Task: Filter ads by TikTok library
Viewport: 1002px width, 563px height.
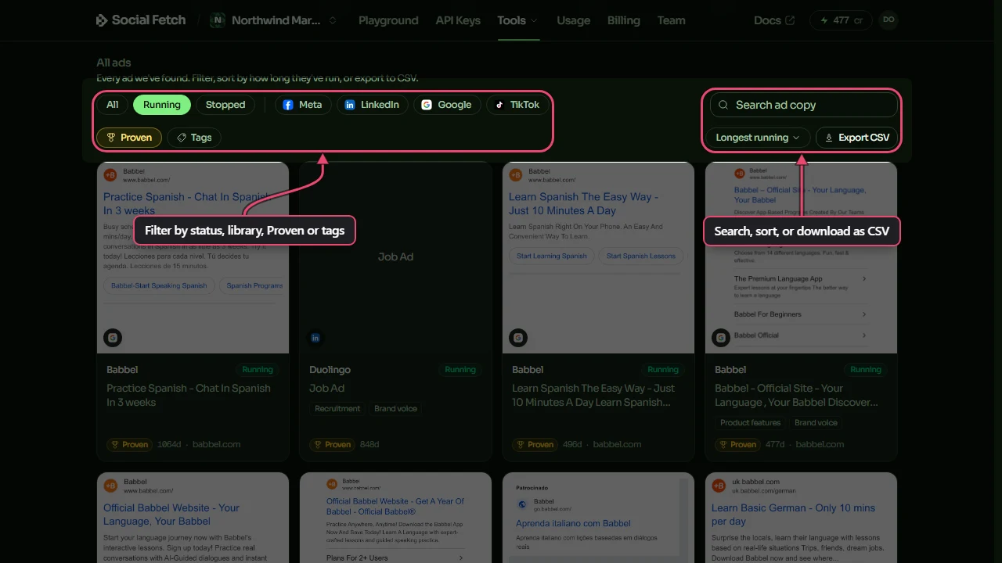Action: coord(517,105)
